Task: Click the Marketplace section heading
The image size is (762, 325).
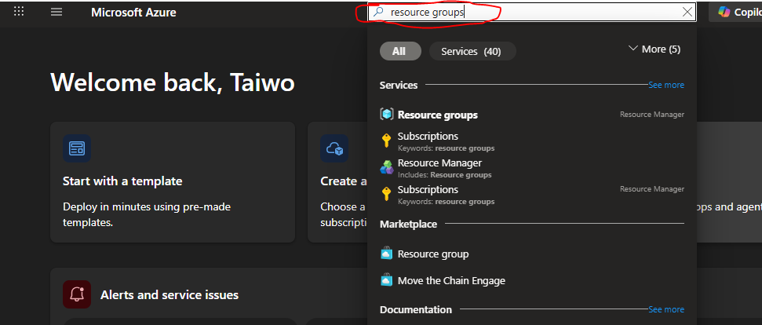Action: (408, 225)
